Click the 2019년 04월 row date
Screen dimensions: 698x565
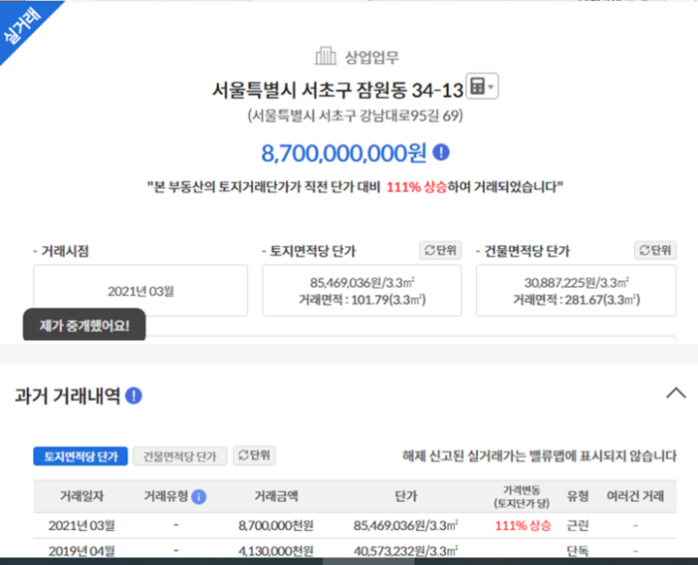(81, 551)
